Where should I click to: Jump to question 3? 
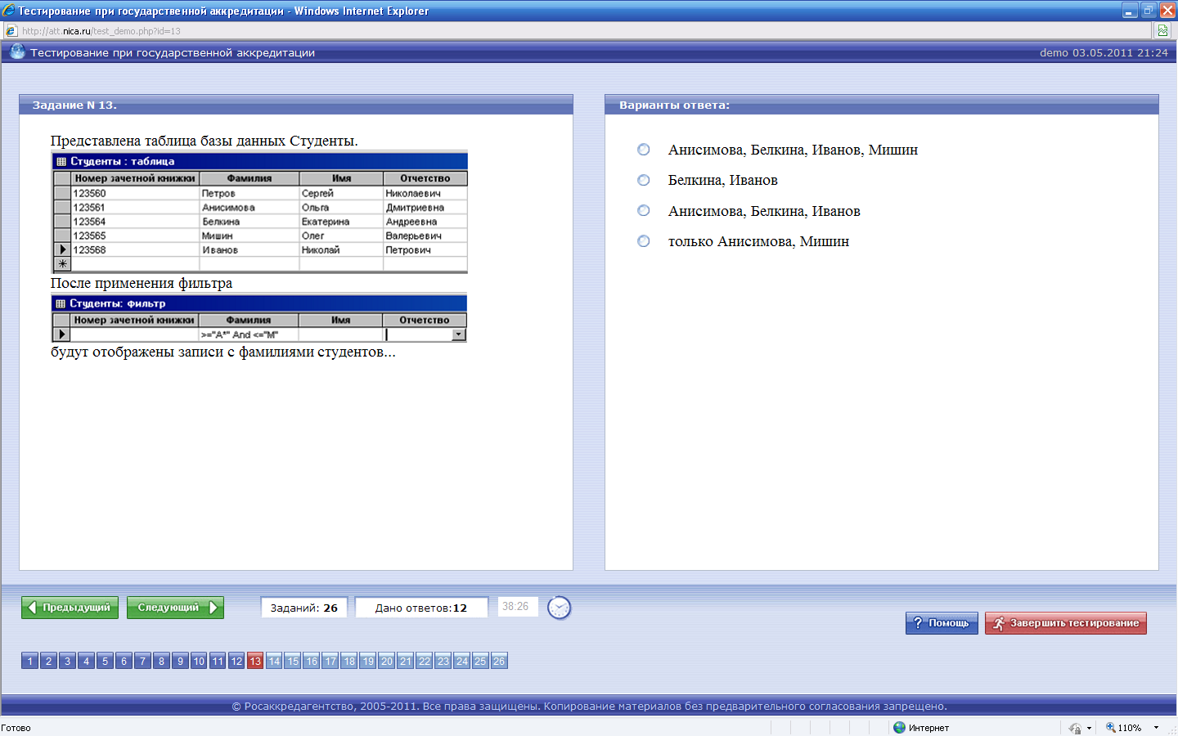pyautogui.click(x=68, y=661)
